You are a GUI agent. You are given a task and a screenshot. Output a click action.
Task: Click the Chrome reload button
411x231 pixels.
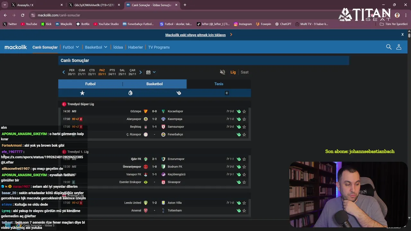coord(22,15)
